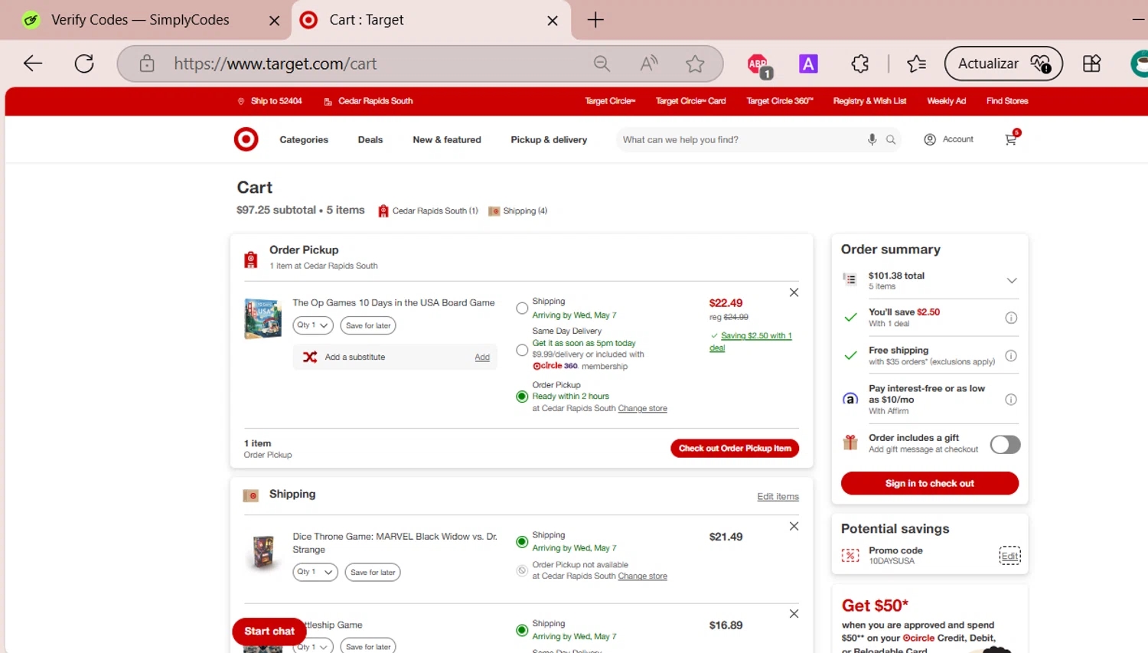Screen dimensions: 1148x653
Task: Expand the $101.38 total order summary
Action: [x=1011, y=281]
